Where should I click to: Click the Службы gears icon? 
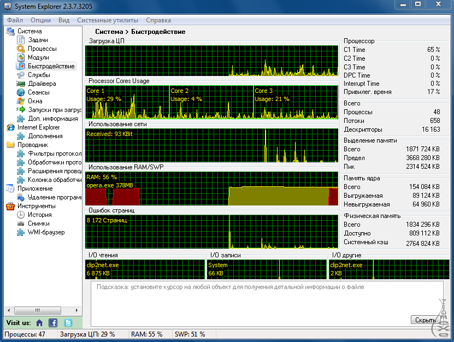(21, 75)
